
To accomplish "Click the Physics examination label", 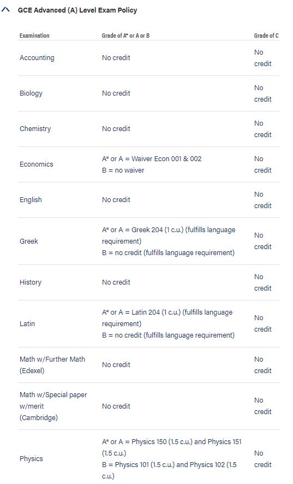I will pyautogui.click(x=31, y=459).
